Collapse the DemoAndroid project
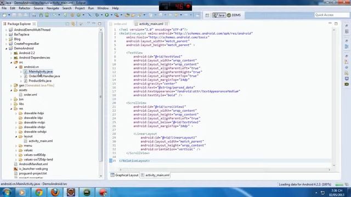 6,49
